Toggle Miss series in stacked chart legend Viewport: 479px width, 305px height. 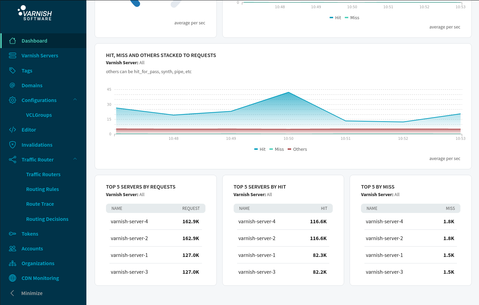277,149
